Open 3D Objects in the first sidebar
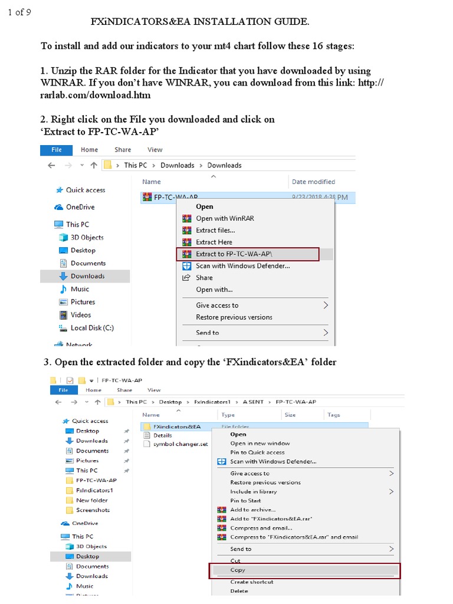This screenshot has width=453, height=604. 87,238
